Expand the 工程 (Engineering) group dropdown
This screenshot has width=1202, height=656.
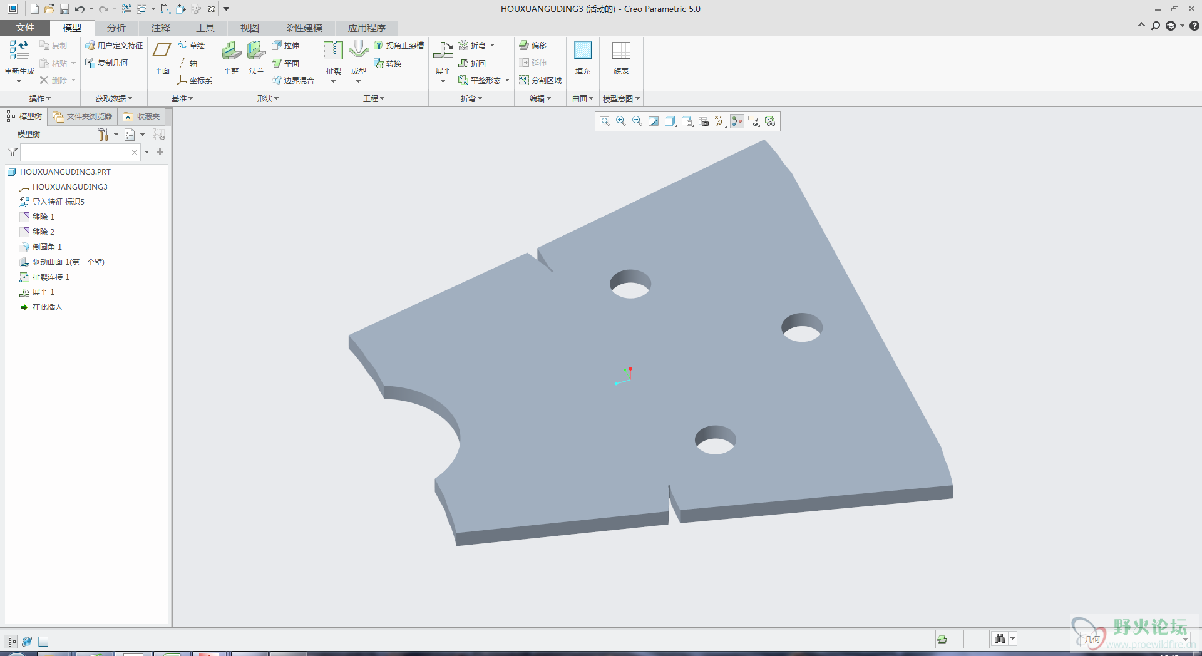pos(374,98)
